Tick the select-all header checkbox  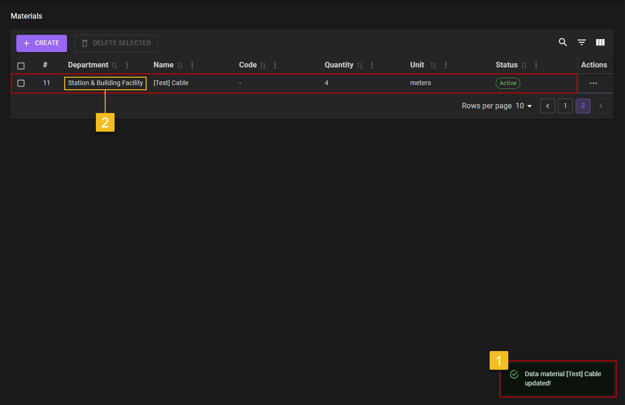click(21, 66)
